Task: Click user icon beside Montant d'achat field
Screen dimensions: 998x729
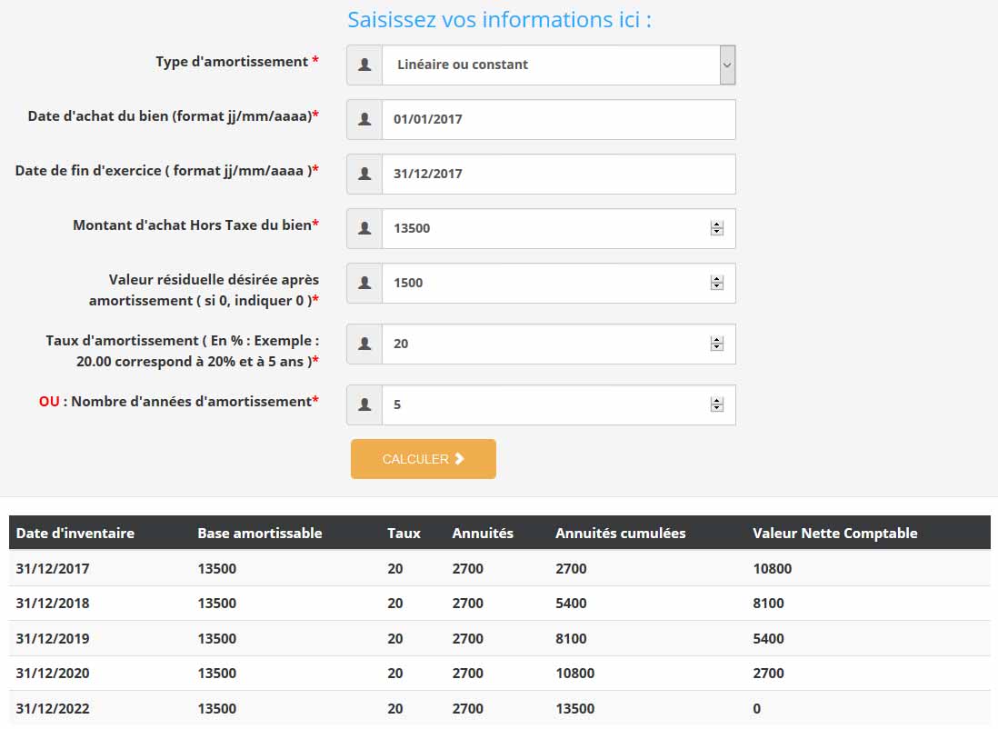Action: tap(364, 228)
